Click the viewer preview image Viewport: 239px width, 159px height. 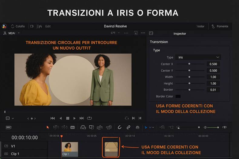point(73,79)
